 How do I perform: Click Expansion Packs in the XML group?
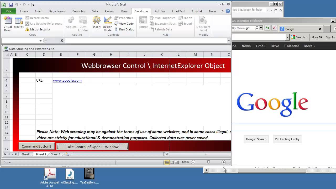pos(163,24)
